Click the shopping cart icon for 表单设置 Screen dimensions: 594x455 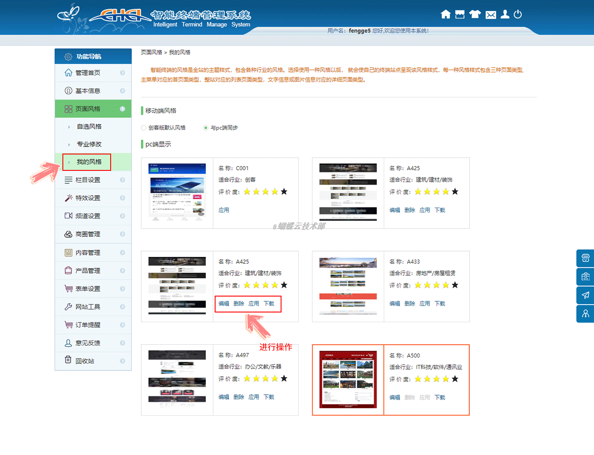coord(69,289)
